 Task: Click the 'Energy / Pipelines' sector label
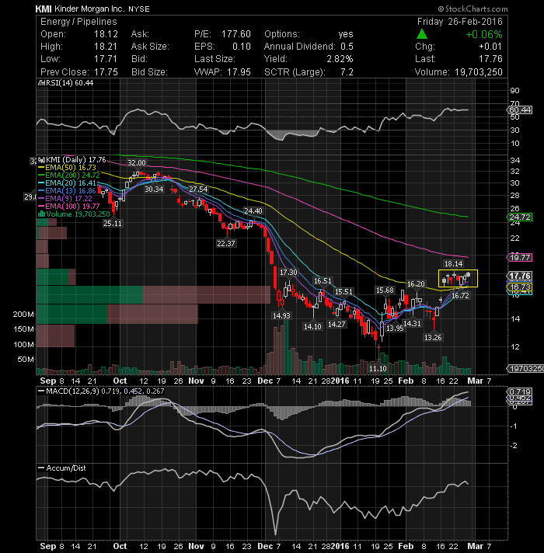tap(78, 22)
